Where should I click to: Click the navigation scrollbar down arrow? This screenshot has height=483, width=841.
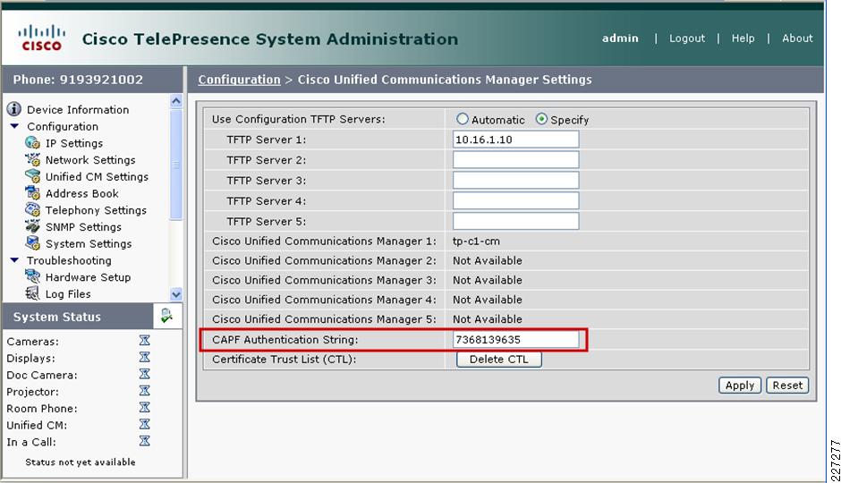(175, 294)
